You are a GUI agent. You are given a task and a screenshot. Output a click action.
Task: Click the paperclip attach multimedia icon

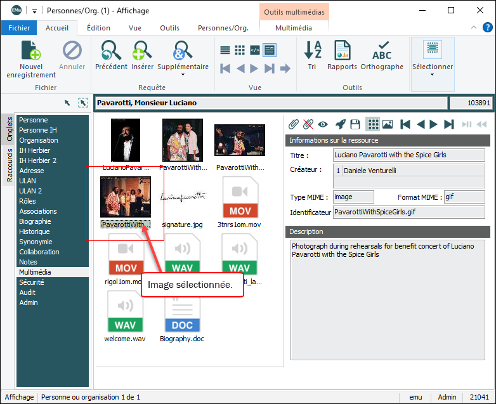click(294, 124)
